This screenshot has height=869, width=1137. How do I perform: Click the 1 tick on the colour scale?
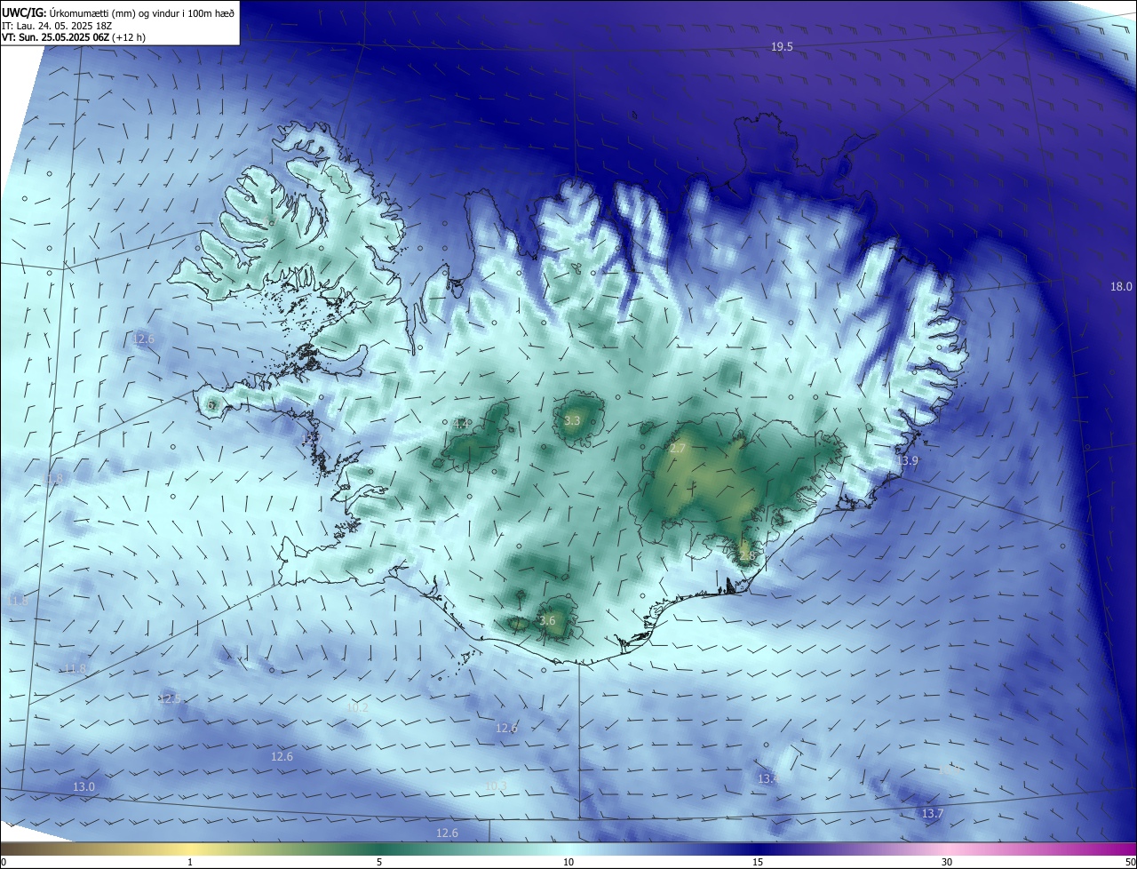[190, 863]
